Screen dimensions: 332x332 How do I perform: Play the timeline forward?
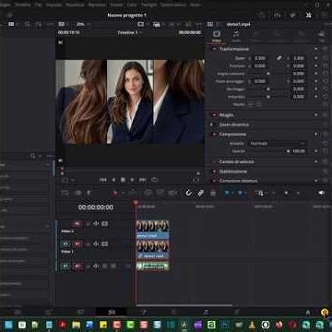click(x=132, y=180)
